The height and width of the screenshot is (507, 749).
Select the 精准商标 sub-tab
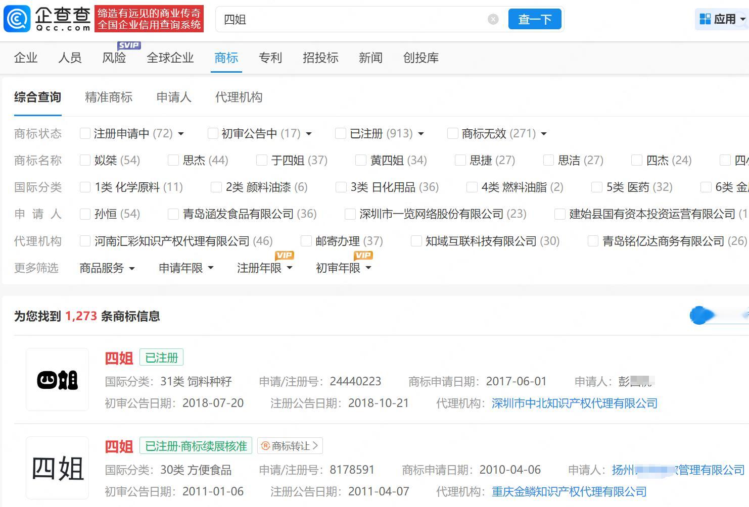(109, 97)
